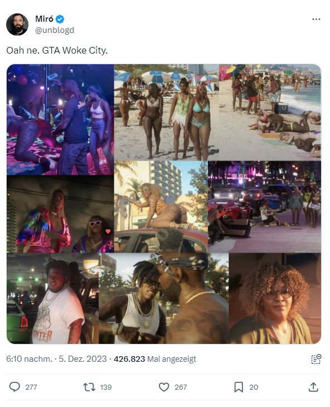Click the reply speech bubble icon
The height and width of the screenshot is (407, 330).
(x=14, y=387)
